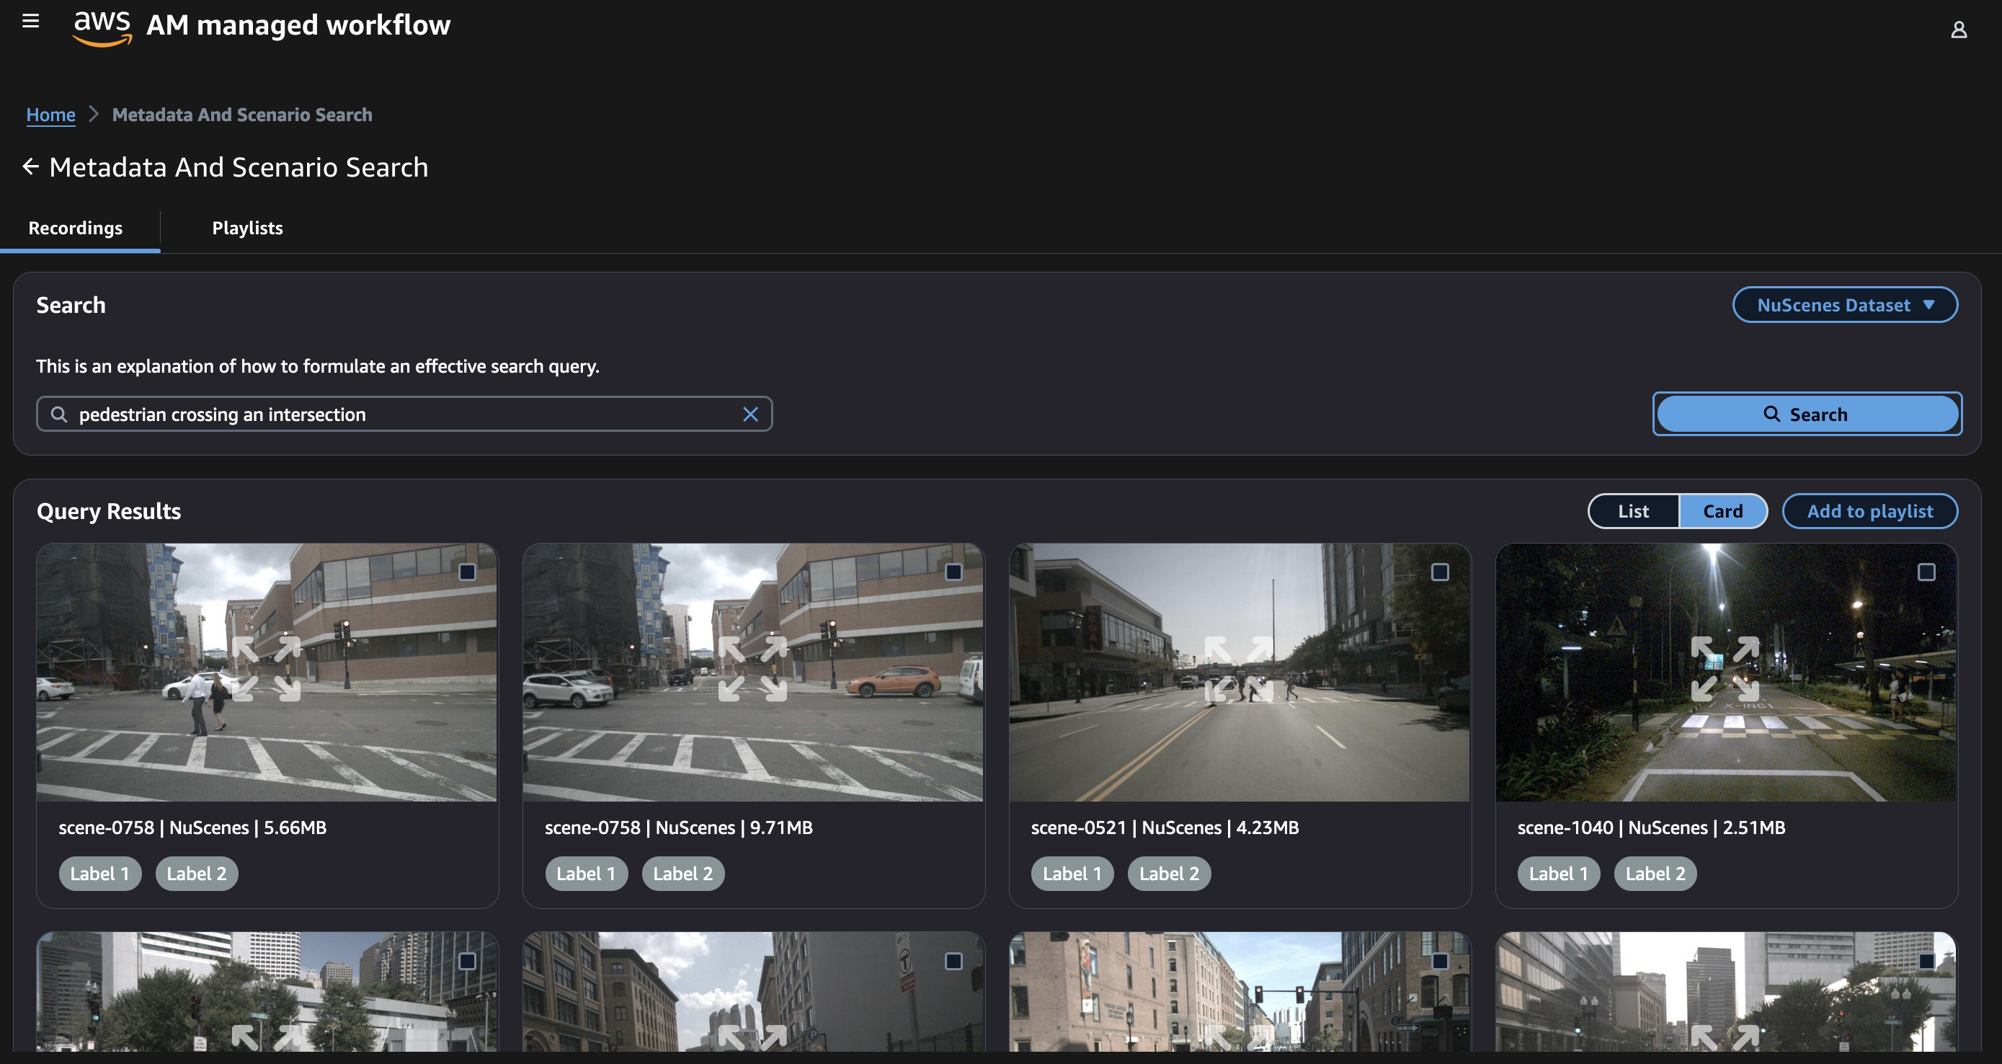The width and height of the screenshot is (2002, 1064).
Task: Clear the search query with X icon
Action: click(x=749, y=414)
